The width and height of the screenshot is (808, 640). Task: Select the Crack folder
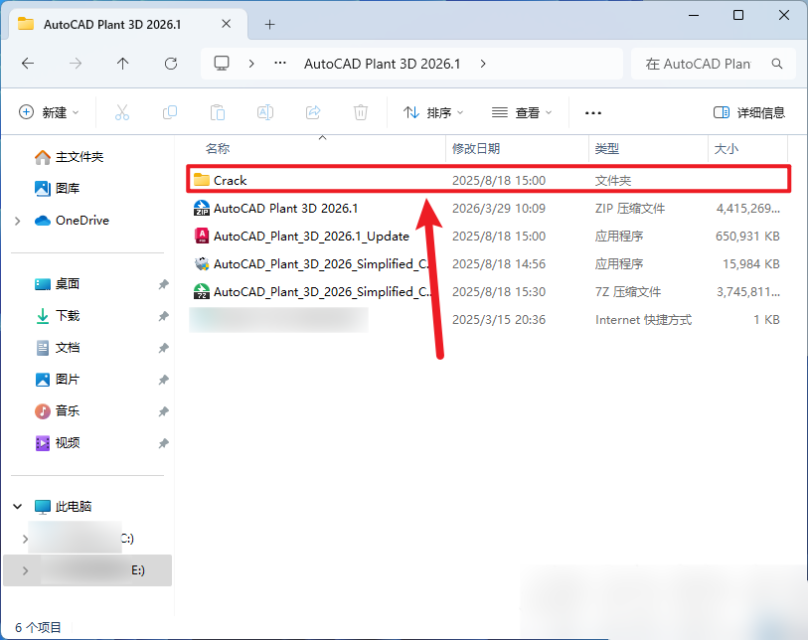point(488,180)
